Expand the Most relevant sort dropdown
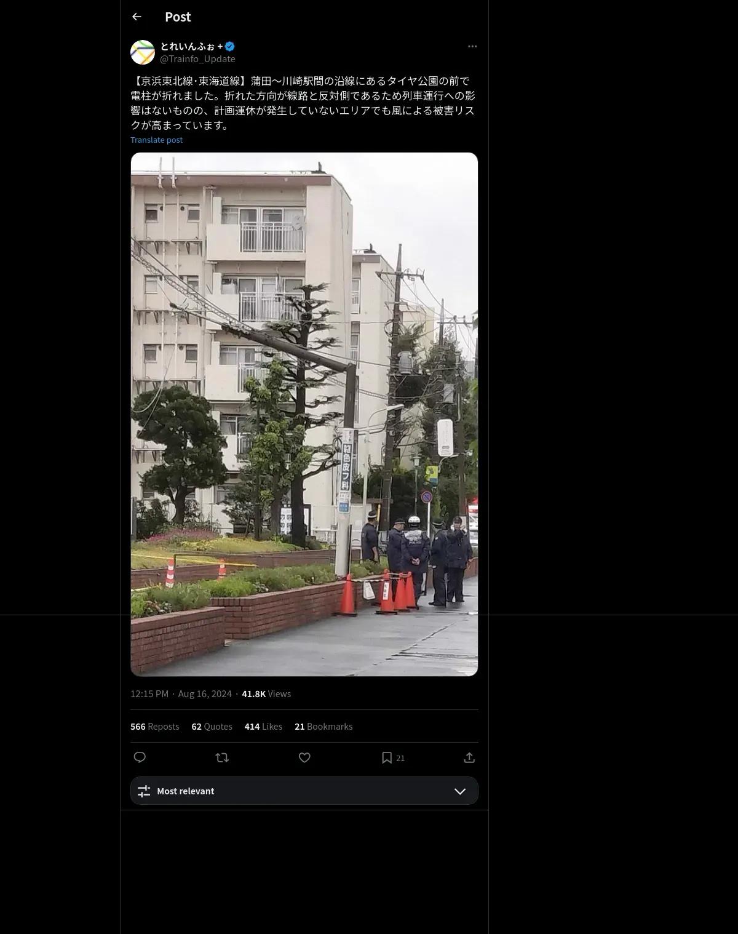The image size is (738, 934). [304, 791]
